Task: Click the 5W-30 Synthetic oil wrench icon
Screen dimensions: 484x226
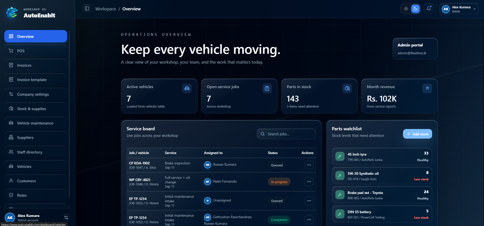Action: [340, 176]
